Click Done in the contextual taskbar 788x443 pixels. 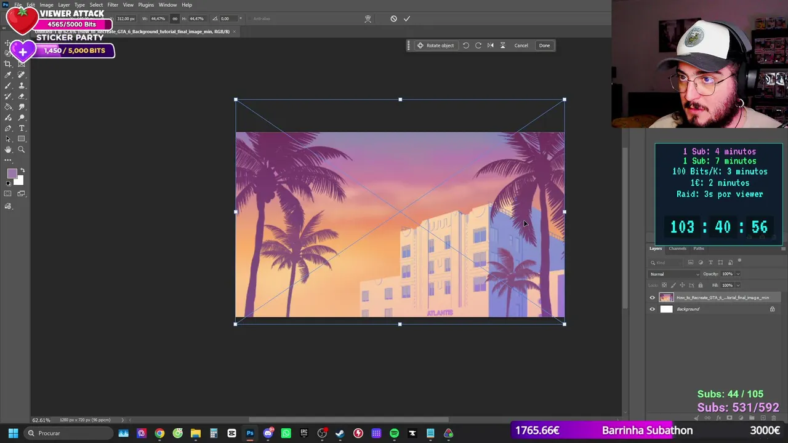[545, 46]
